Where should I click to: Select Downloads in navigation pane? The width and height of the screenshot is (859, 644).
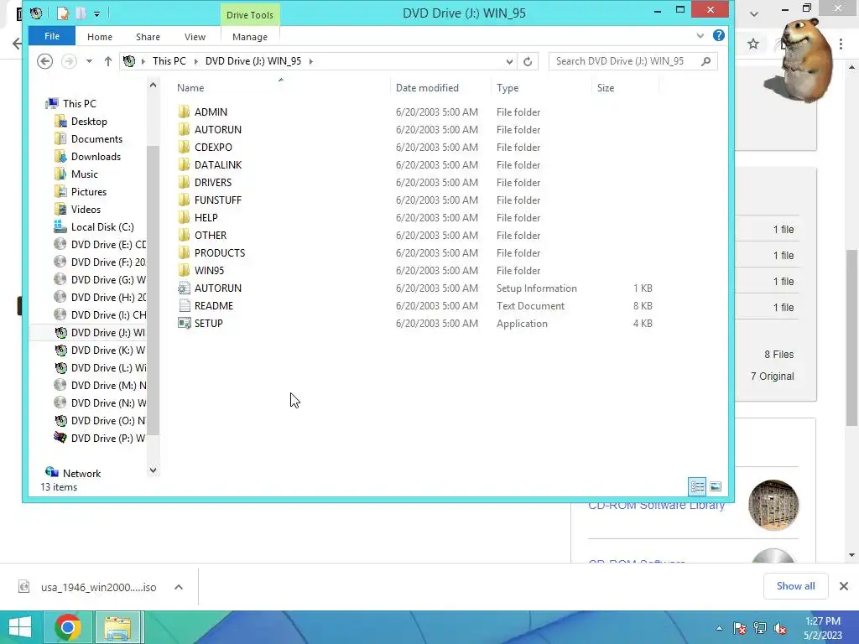pyautogui.click(x=96, y=156)
